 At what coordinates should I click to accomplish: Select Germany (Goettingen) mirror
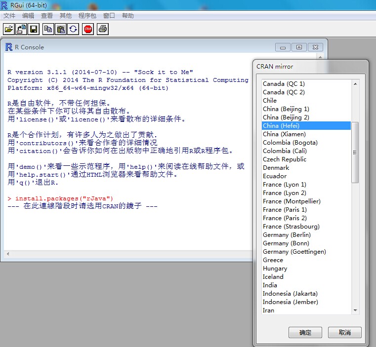(306, 252)
